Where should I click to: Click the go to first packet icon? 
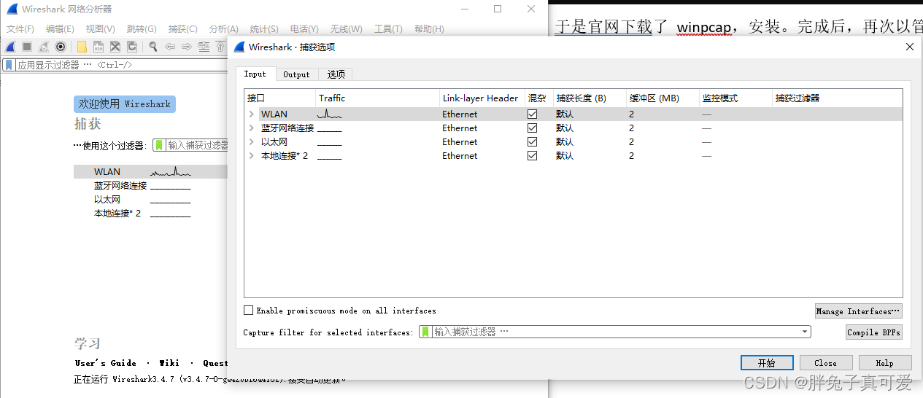coord(220,47)
